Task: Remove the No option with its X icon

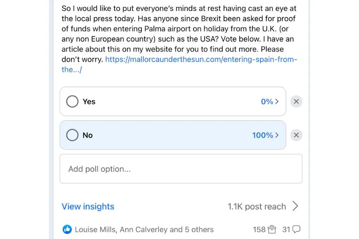Action: 296,135
